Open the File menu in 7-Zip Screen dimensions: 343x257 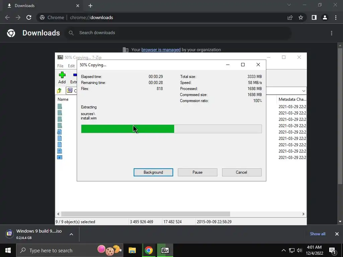point(60,66)
